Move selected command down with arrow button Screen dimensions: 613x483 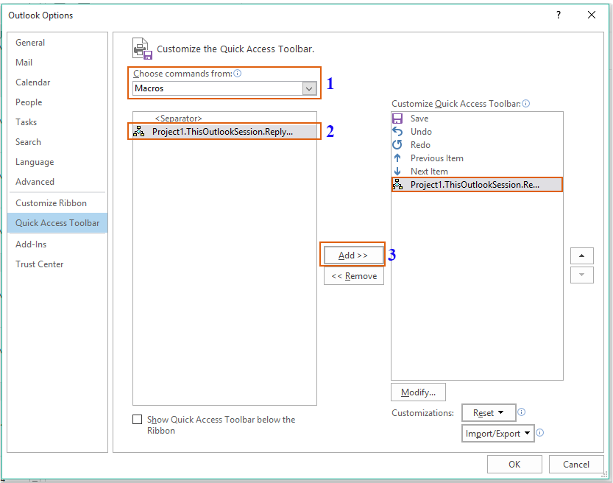[581, 275]
